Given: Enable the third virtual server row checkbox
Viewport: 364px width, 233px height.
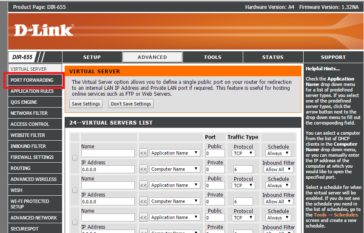Looking at the screenshot, I should [x=75, y=222].
